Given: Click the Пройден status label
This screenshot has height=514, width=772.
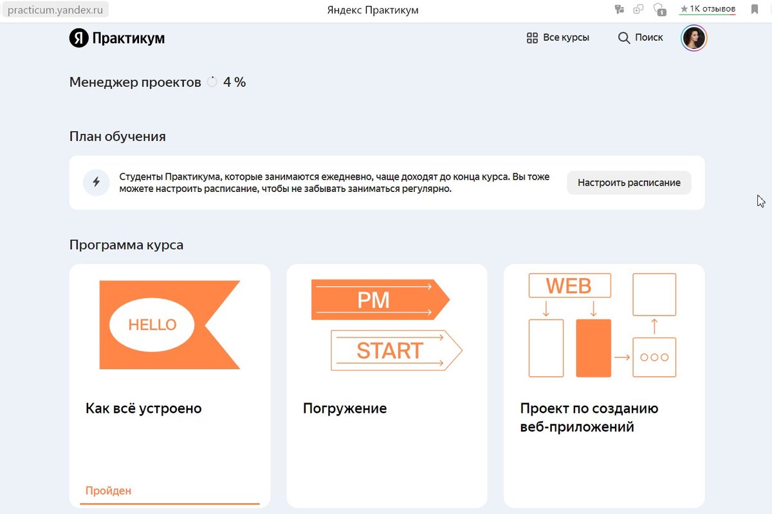Looking at the screenshot, I should click(108, 491).
